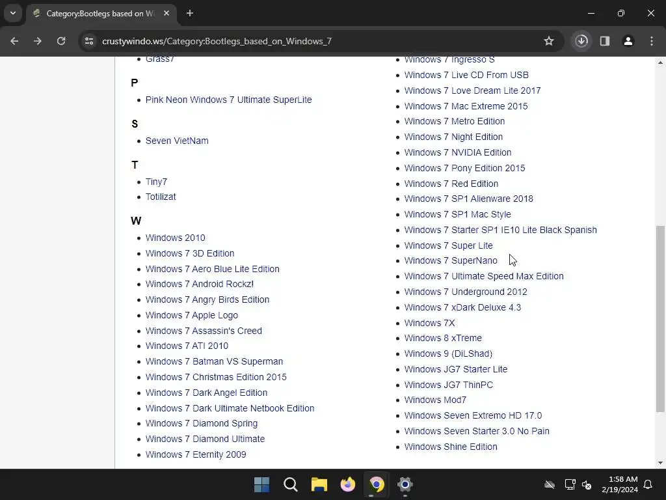
Task: Open the Tiny7 link
Action: [156, 182]
